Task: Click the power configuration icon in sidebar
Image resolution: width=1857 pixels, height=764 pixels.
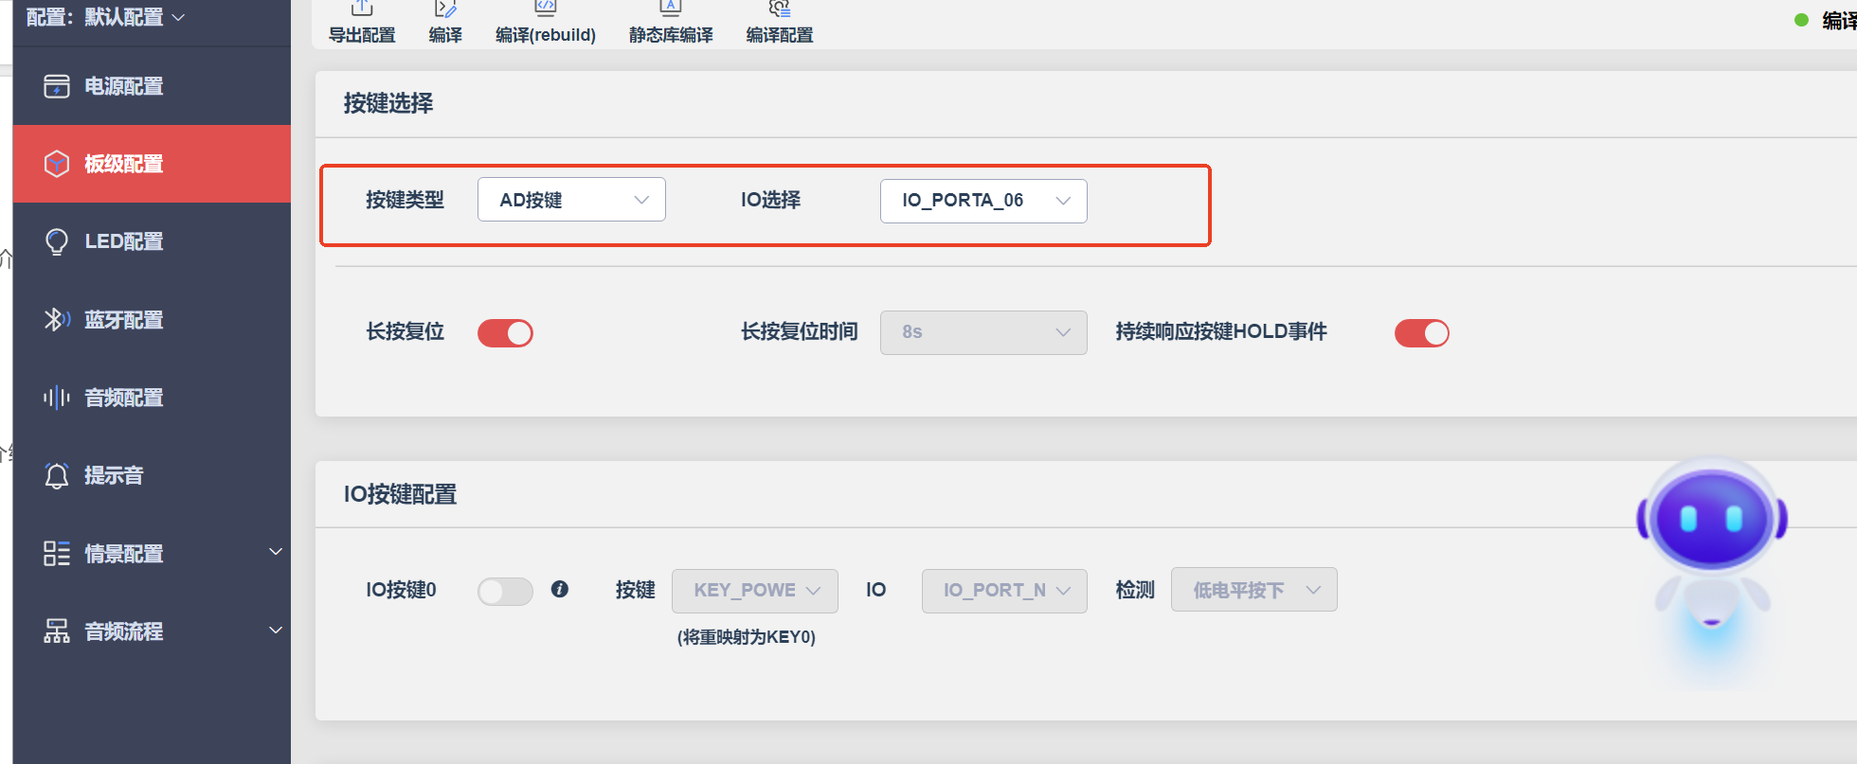Action: click(57, 86)
